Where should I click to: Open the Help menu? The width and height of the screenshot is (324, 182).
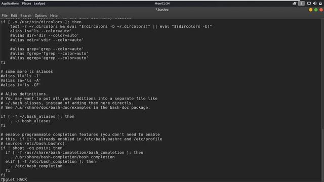54,16
